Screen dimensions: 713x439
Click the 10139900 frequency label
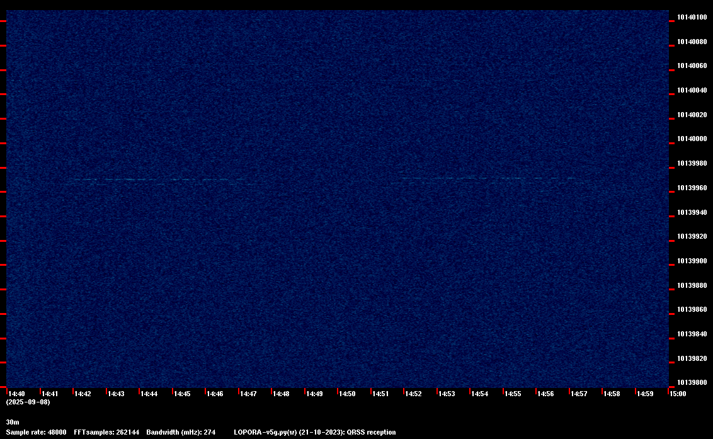point(692,261)
